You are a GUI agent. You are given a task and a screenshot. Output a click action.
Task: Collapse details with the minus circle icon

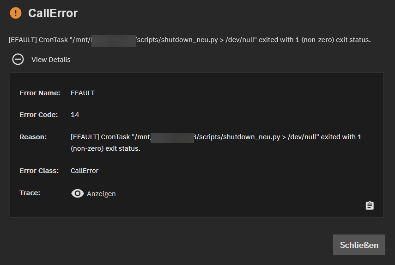click(x=18, y=59)
